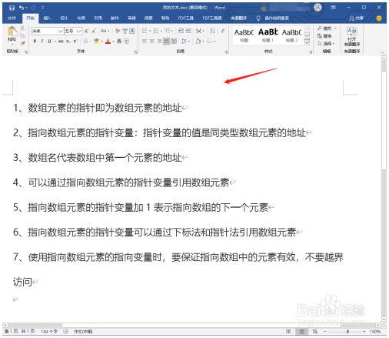Click the 共享 share button

pos(357,18)
